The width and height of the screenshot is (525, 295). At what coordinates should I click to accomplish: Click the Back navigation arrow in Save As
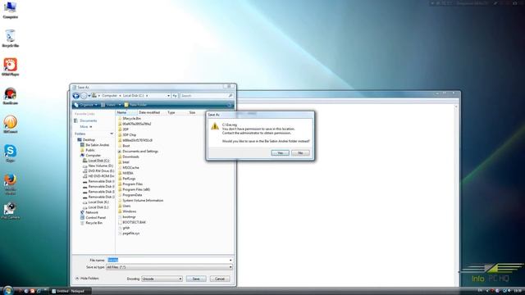[76, 96]
